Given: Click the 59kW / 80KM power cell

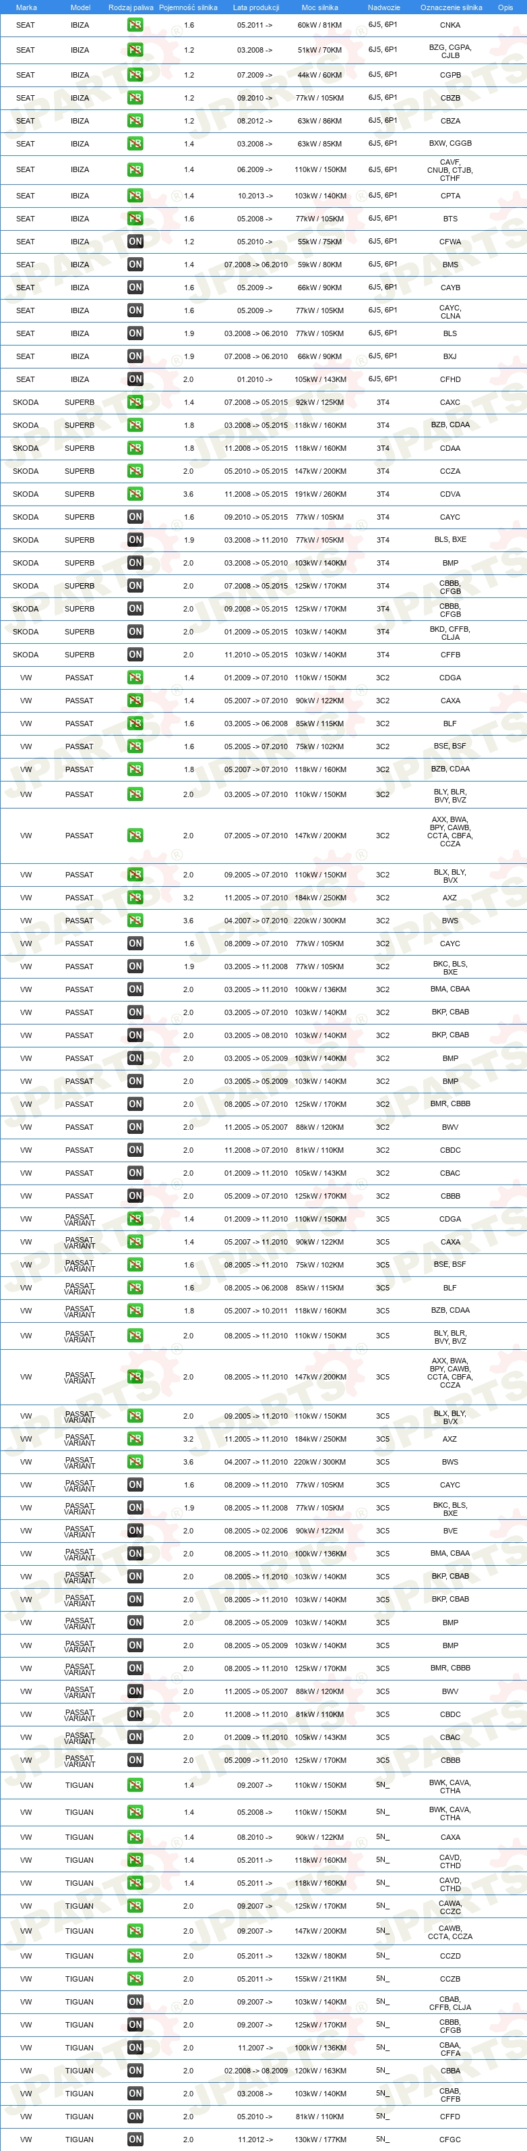Looking at the screenshot, I should [x=320, y=265].
